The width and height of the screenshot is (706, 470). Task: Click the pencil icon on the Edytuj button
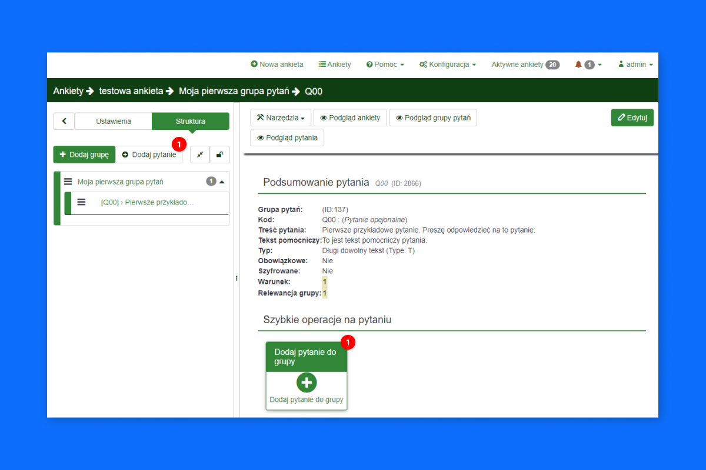[622, 117]
